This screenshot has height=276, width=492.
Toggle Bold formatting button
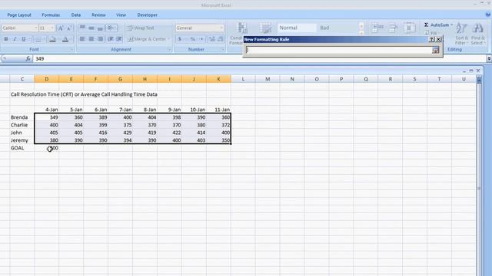(x=6, y=39)
